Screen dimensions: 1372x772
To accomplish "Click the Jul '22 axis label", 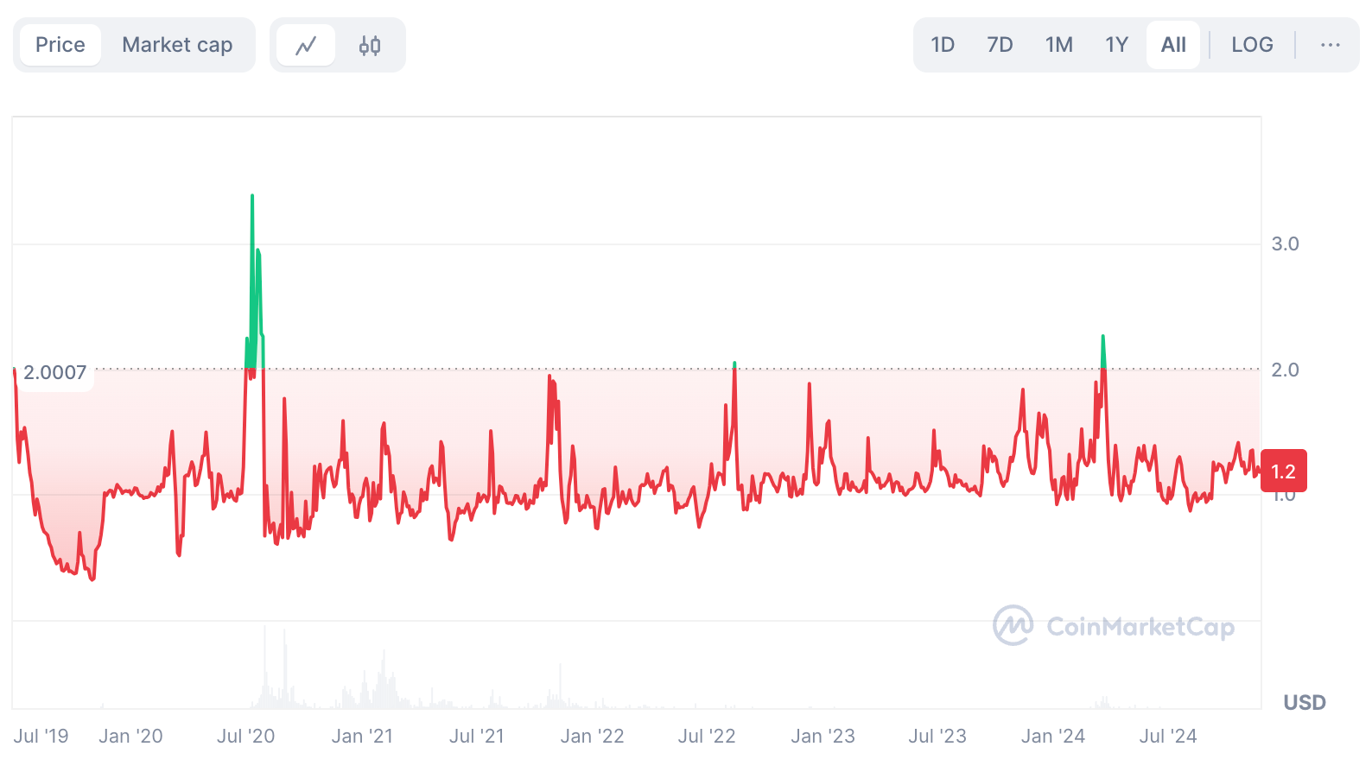I will [x=707, y=737].
